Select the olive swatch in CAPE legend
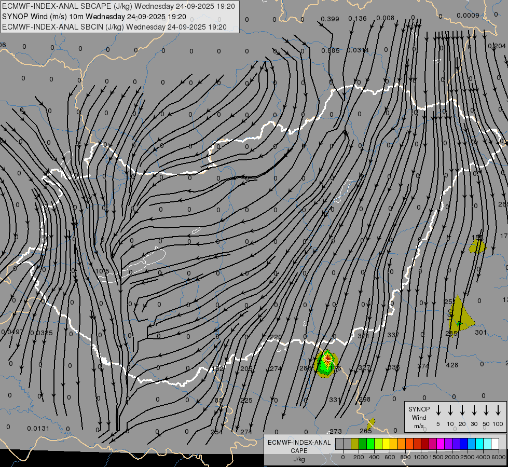 click(x=355, y=444)
